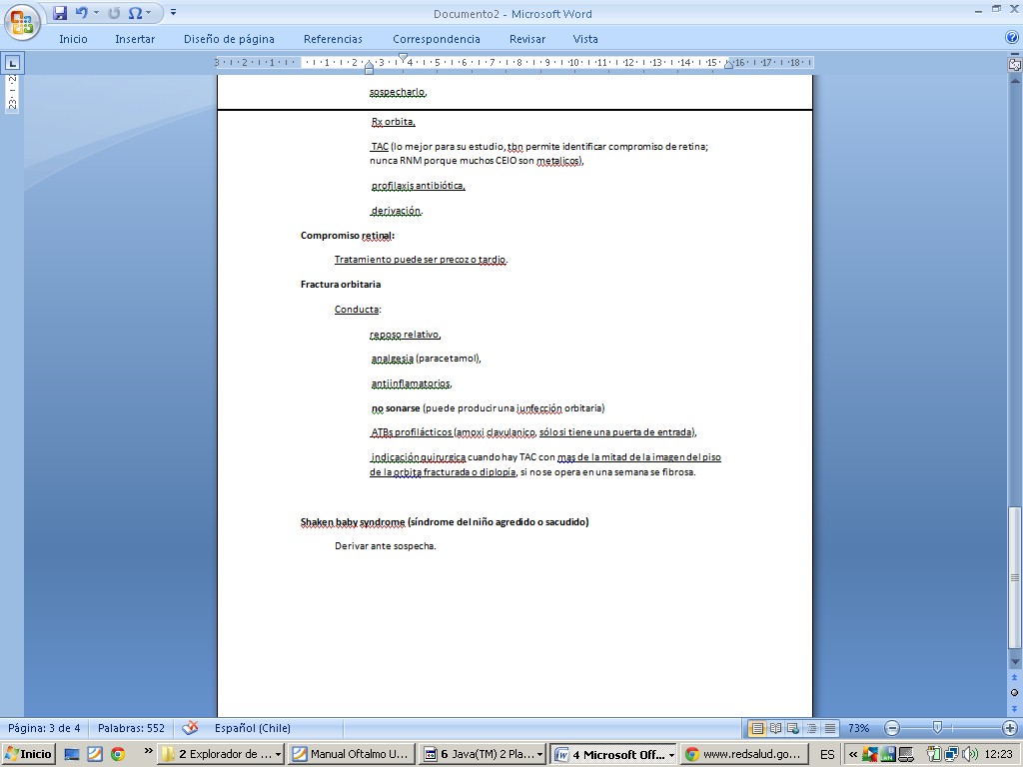The image size is (1023, 767).
Task: Save the document with the floppy icon
Action: [60, 13]
